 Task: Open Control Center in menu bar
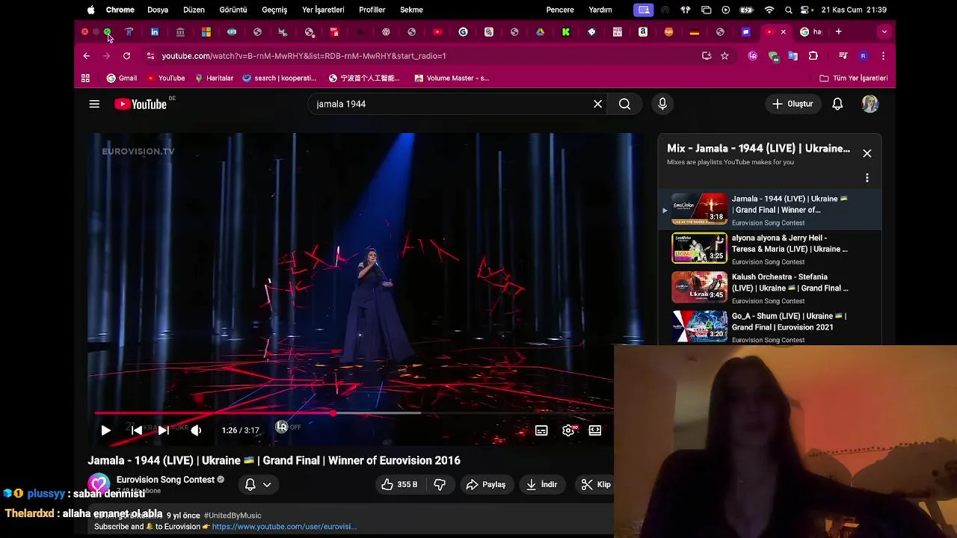(x=806, y=10)
